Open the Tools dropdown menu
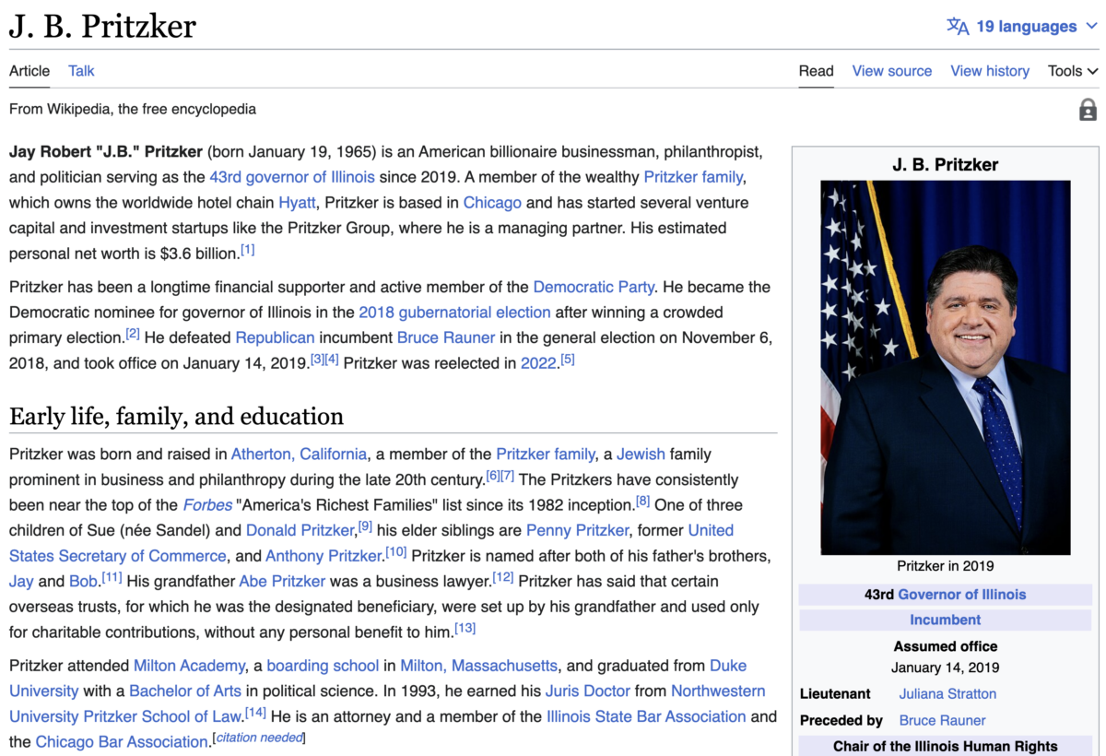Image resolution: width=1106 pixels, height=756 pixels. point(1073,71)
